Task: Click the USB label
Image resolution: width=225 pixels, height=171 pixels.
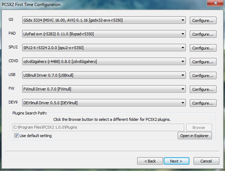Action: pos(12,75)
